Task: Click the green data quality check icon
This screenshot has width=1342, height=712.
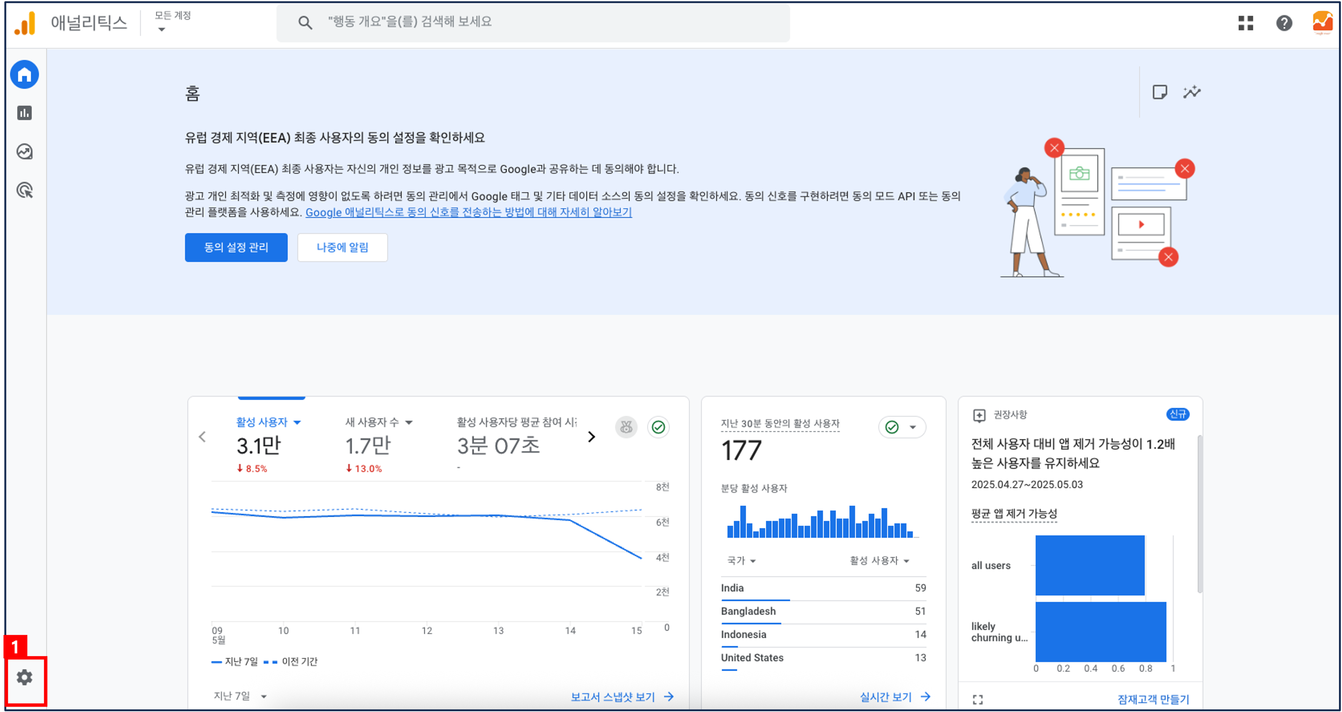Action: [x=658, y=427]
